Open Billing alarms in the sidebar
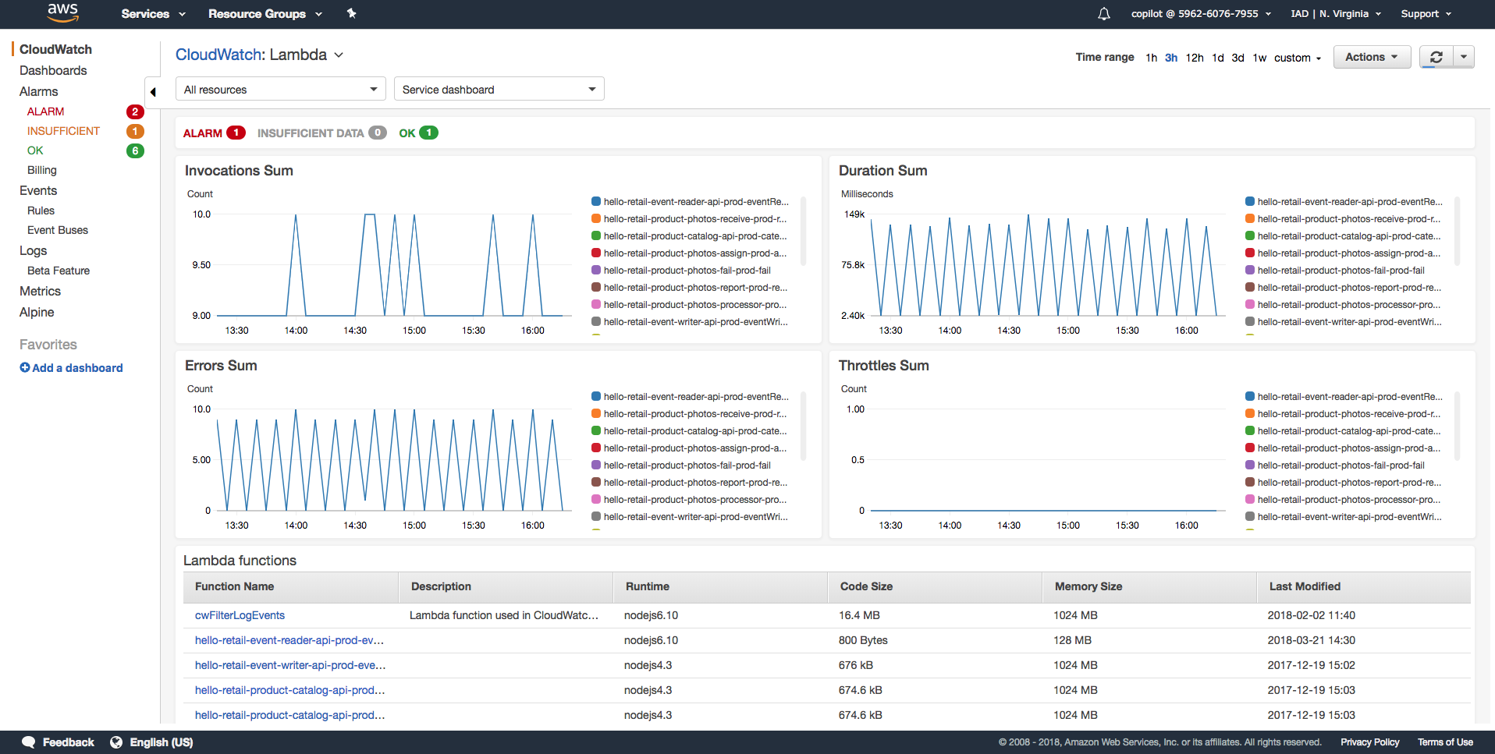 point(42,170)
